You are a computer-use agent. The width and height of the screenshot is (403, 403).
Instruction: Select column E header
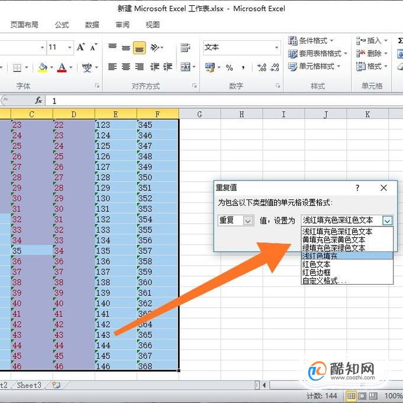point(115,114)
